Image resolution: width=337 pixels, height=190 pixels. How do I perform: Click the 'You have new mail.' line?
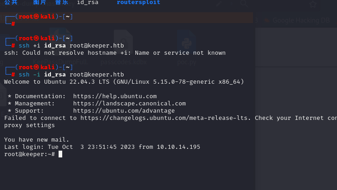(37, 140)
